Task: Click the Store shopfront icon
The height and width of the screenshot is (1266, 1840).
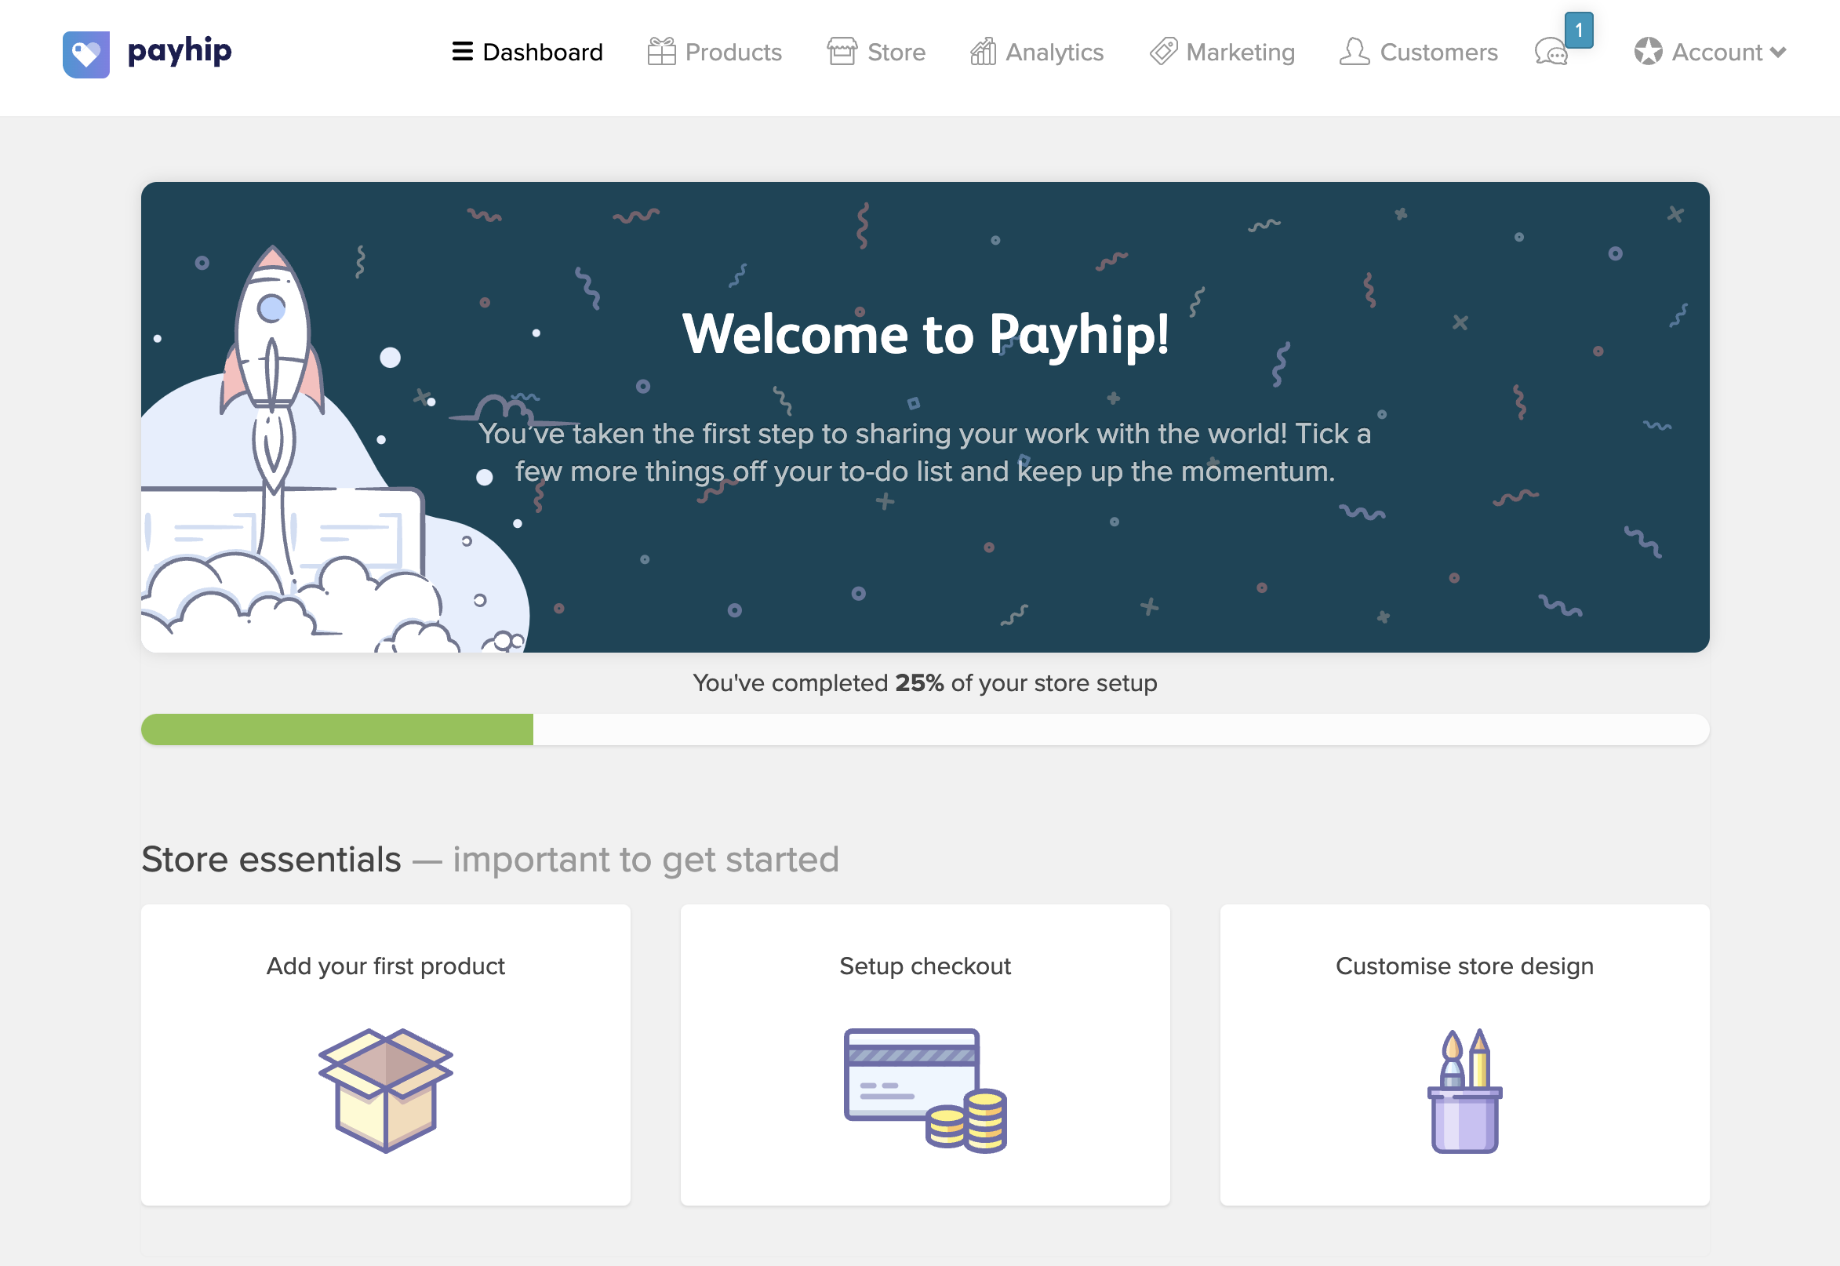Action: [842, 52]
